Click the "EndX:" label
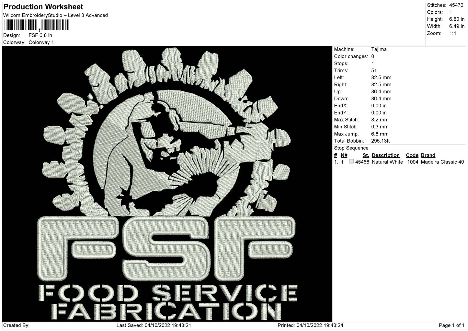 pos(341,106)
